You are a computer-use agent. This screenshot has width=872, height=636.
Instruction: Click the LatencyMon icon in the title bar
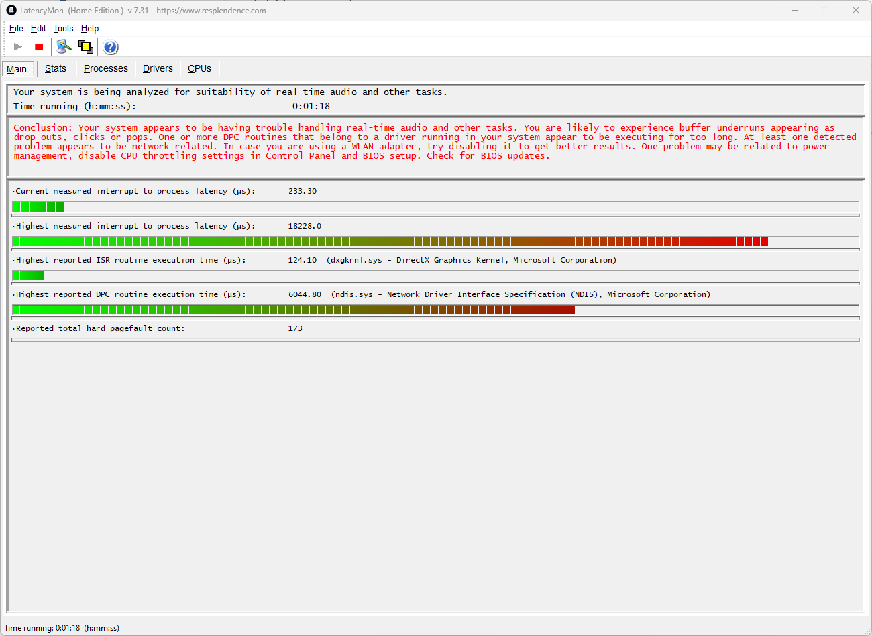pyautogui.click(x=11, y=10)
